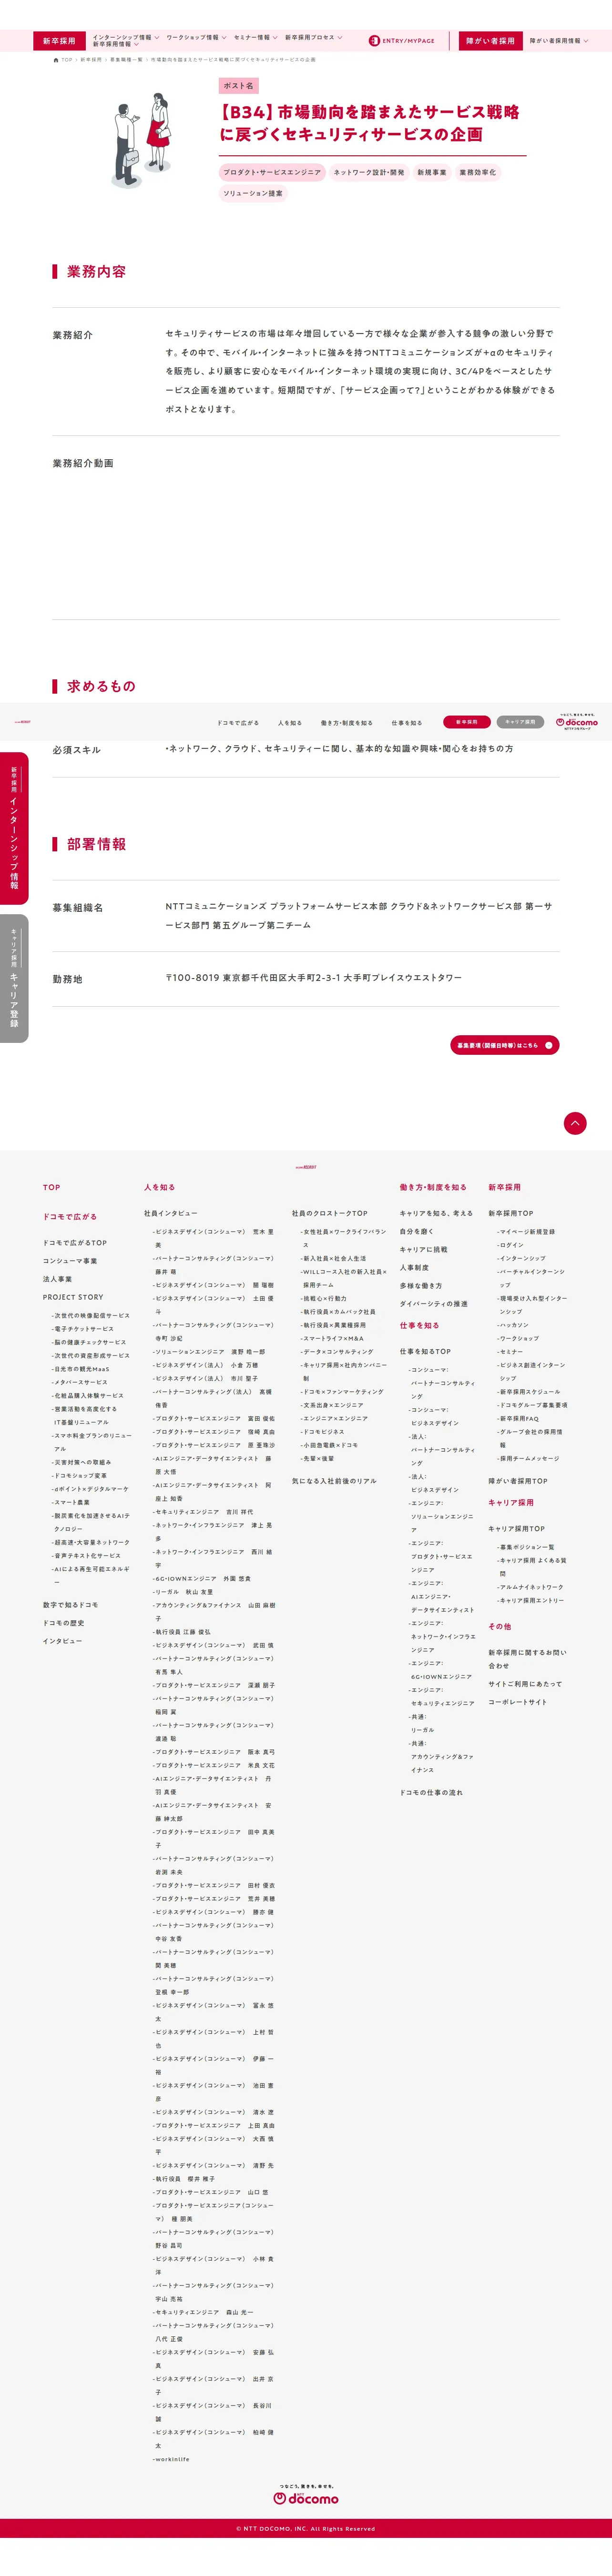Screen dimensions: 612x2576
Task: Open ENTRY/MYPAGE from the header icon
Action: (x=402, y=41)
